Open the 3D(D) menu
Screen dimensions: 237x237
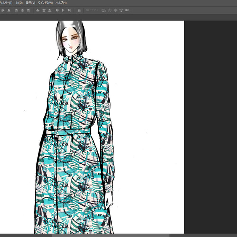[x=19, y=3]
